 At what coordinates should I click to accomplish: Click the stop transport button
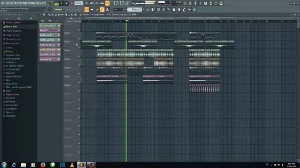point(67,3)
